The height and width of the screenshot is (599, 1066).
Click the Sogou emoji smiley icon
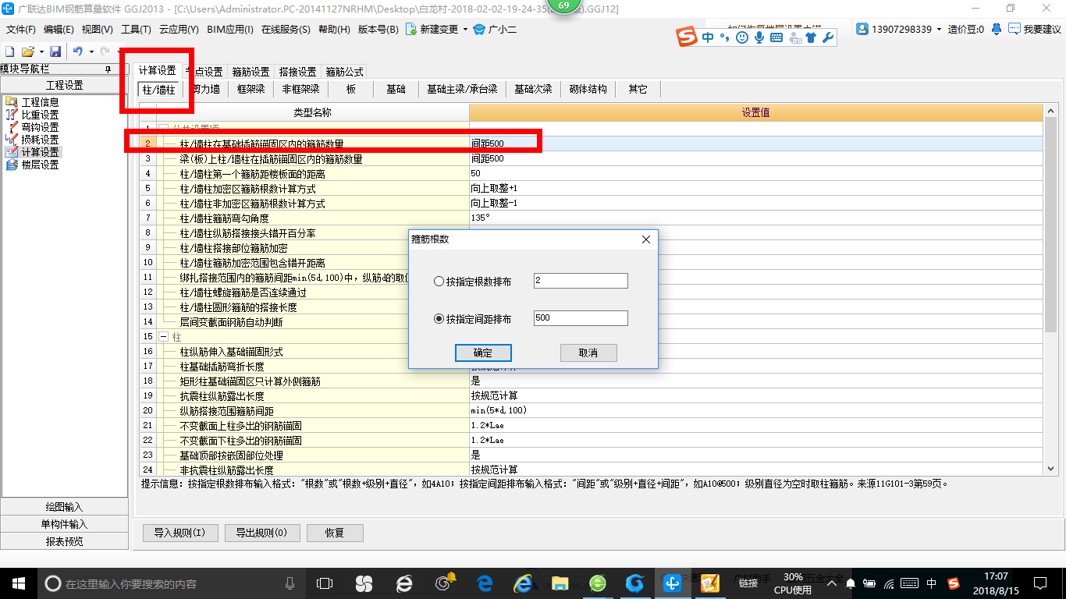[x=741, y=37]
